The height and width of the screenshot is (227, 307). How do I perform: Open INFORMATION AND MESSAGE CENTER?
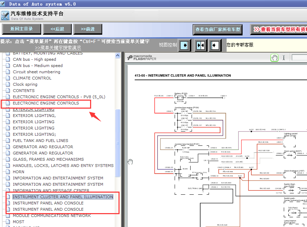(x=51, y=191)
